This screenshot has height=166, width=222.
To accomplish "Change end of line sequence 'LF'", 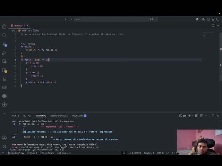I will (x=168, y=153).
